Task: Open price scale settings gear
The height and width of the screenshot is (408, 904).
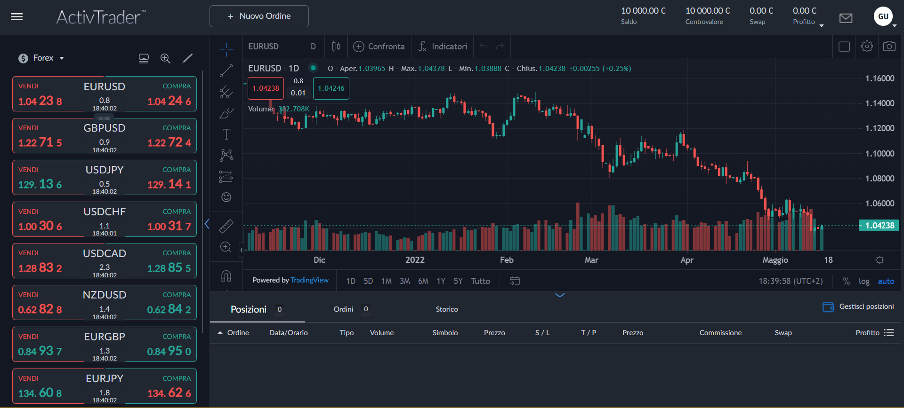Action: point(880,260)
